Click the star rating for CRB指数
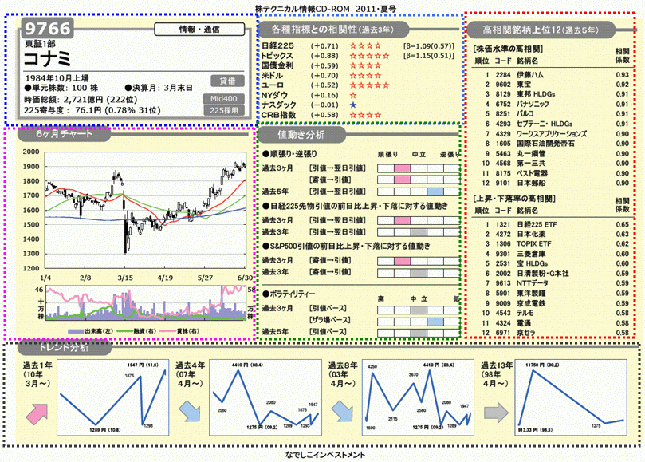 pyautogui.click(x=365, y=115)
